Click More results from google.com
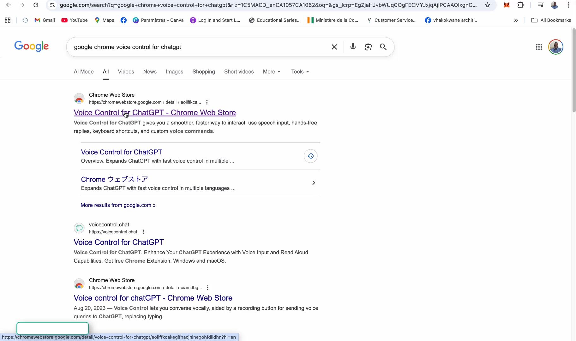The image size is (576, 341). tap(118, 205)
